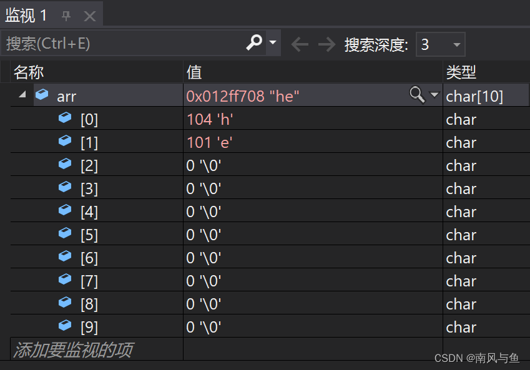The width and height of the screenshot is (530, 370).
Task: Select the [5] element name
Action: [x=89, y=235]
